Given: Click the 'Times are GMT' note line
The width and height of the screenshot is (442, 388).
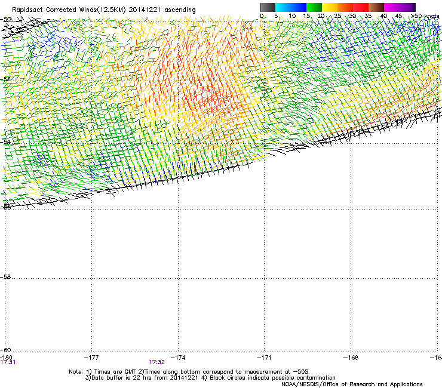Looking at the screenshot, I should [189, 372].
